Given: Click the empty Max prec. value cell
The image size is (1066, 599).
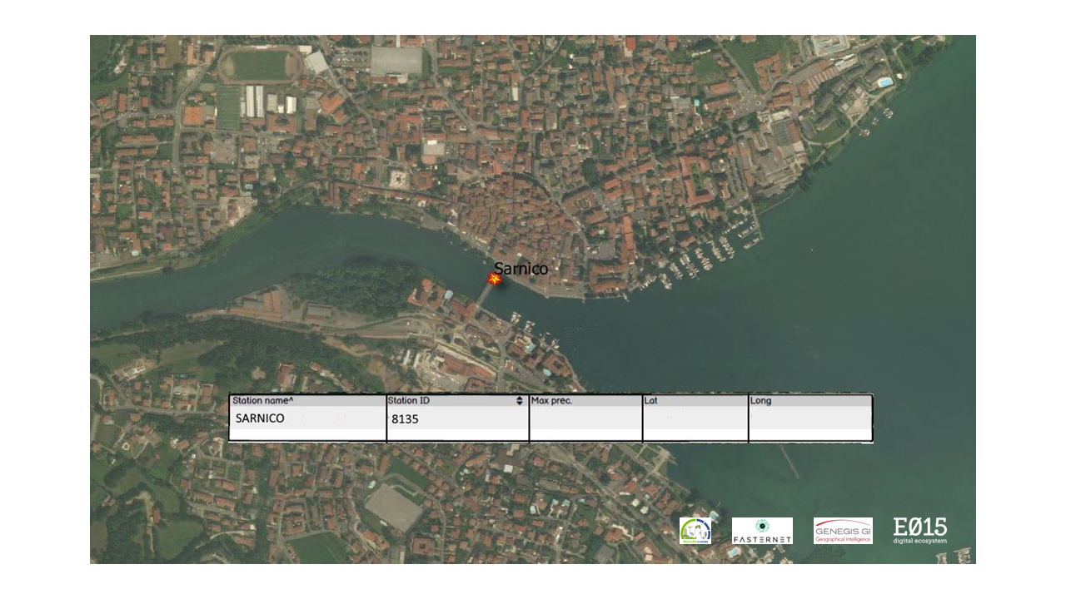Looking at the screenshot, I should click(585, 419).
